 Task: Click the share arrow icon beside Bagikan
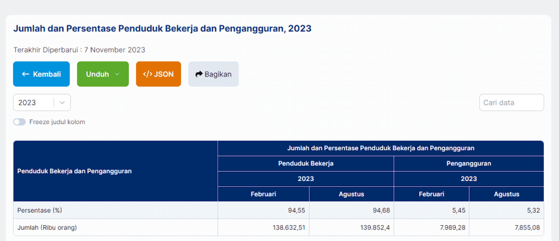pyautogui.click(x=199, y=74)
